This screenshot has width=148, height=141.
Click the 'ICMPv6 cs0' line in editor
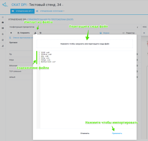tap(46, 54)
